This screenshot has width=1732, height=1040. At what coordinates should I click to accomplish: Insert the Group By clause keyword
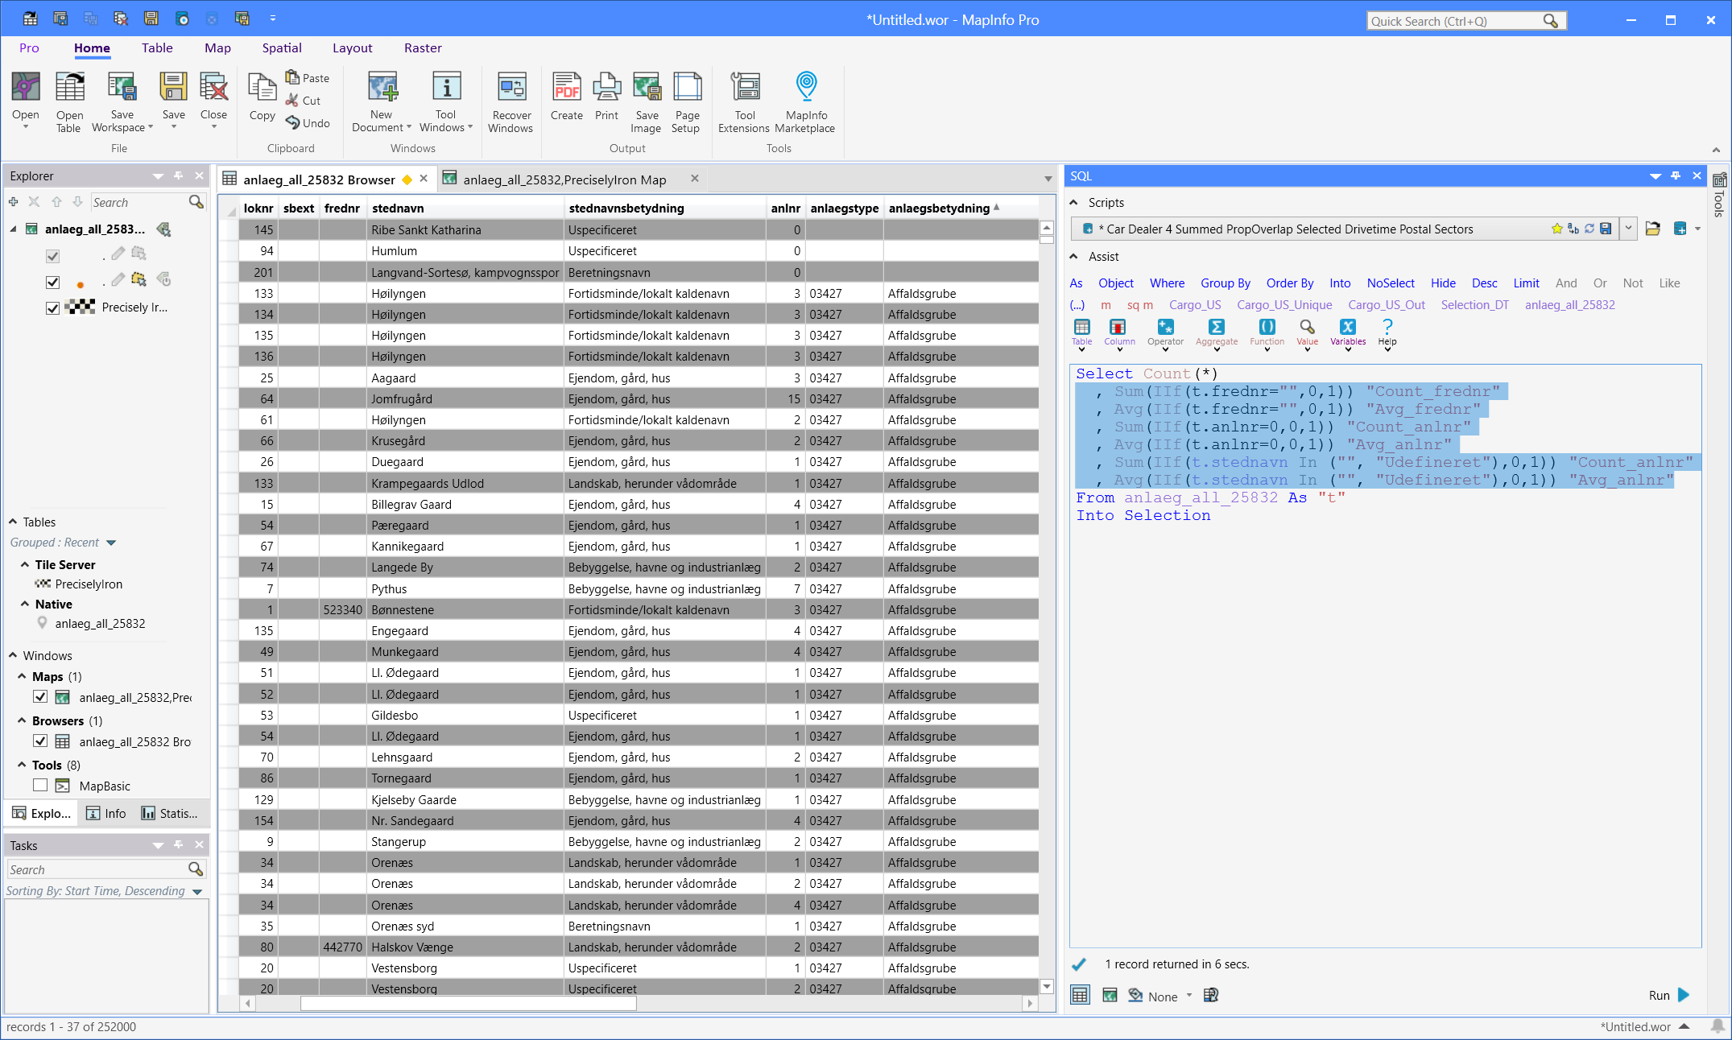pyautogui.click(x=1225, y=283)
